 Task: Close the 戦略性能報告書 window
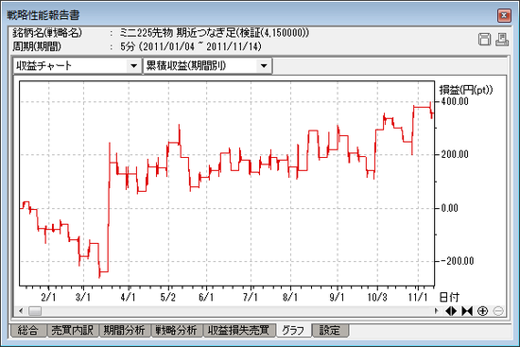(504, 15)
